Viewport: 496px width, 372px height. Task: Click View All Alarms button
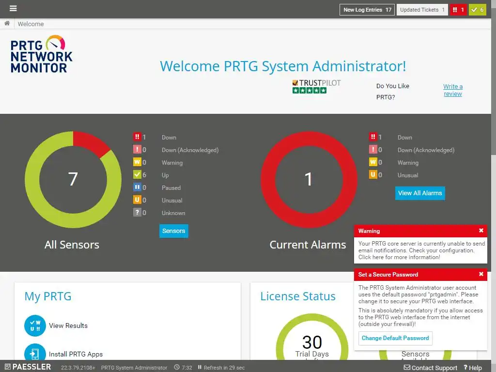coord(420,193)
